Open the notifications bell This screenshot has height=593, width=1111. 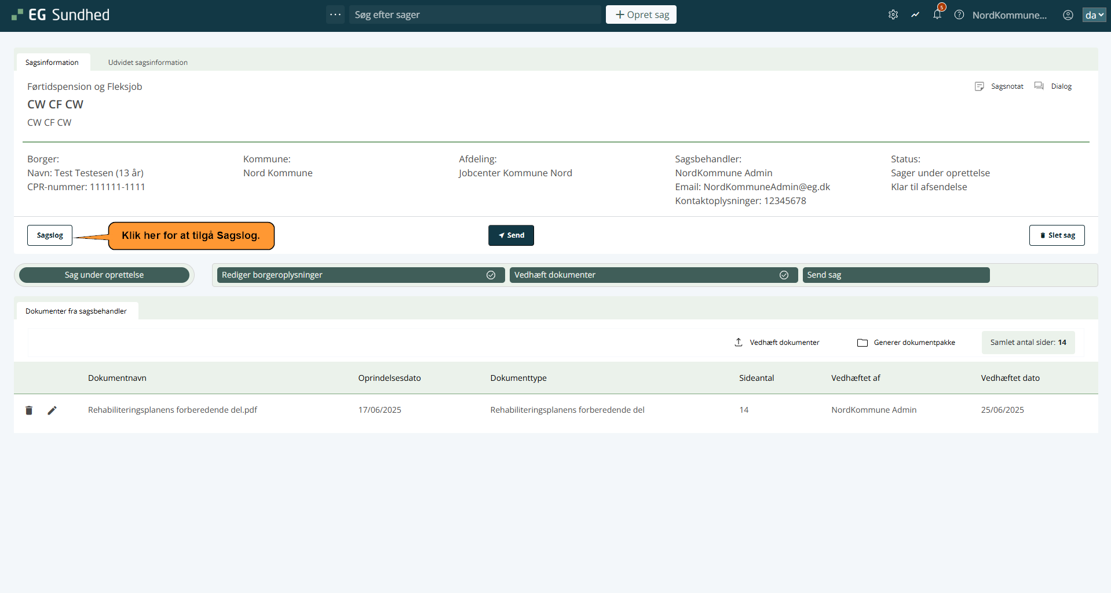937,15
